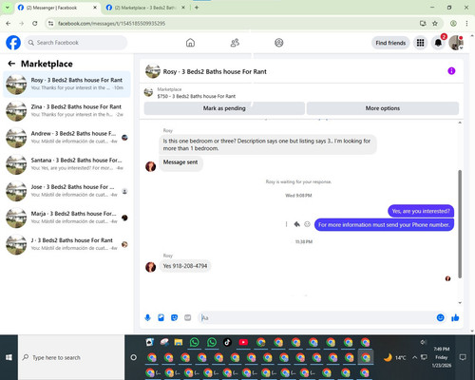View site information icon in address bar

[50, 23]
